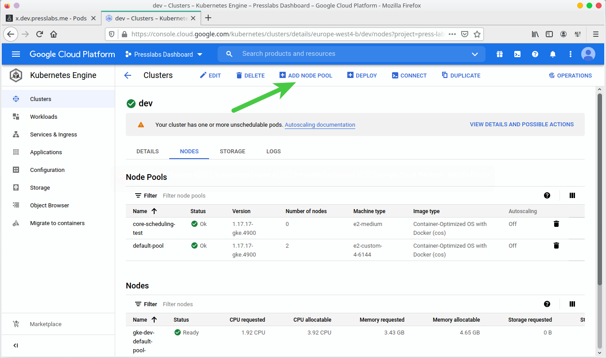Open the default-pool node pool
This screenshot has height=358, width=606.
(x=148, y=245)
